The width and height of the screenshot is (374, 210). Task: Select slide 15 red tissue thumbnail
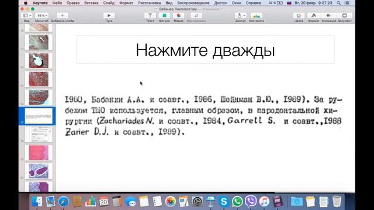[x=39, y=79]
